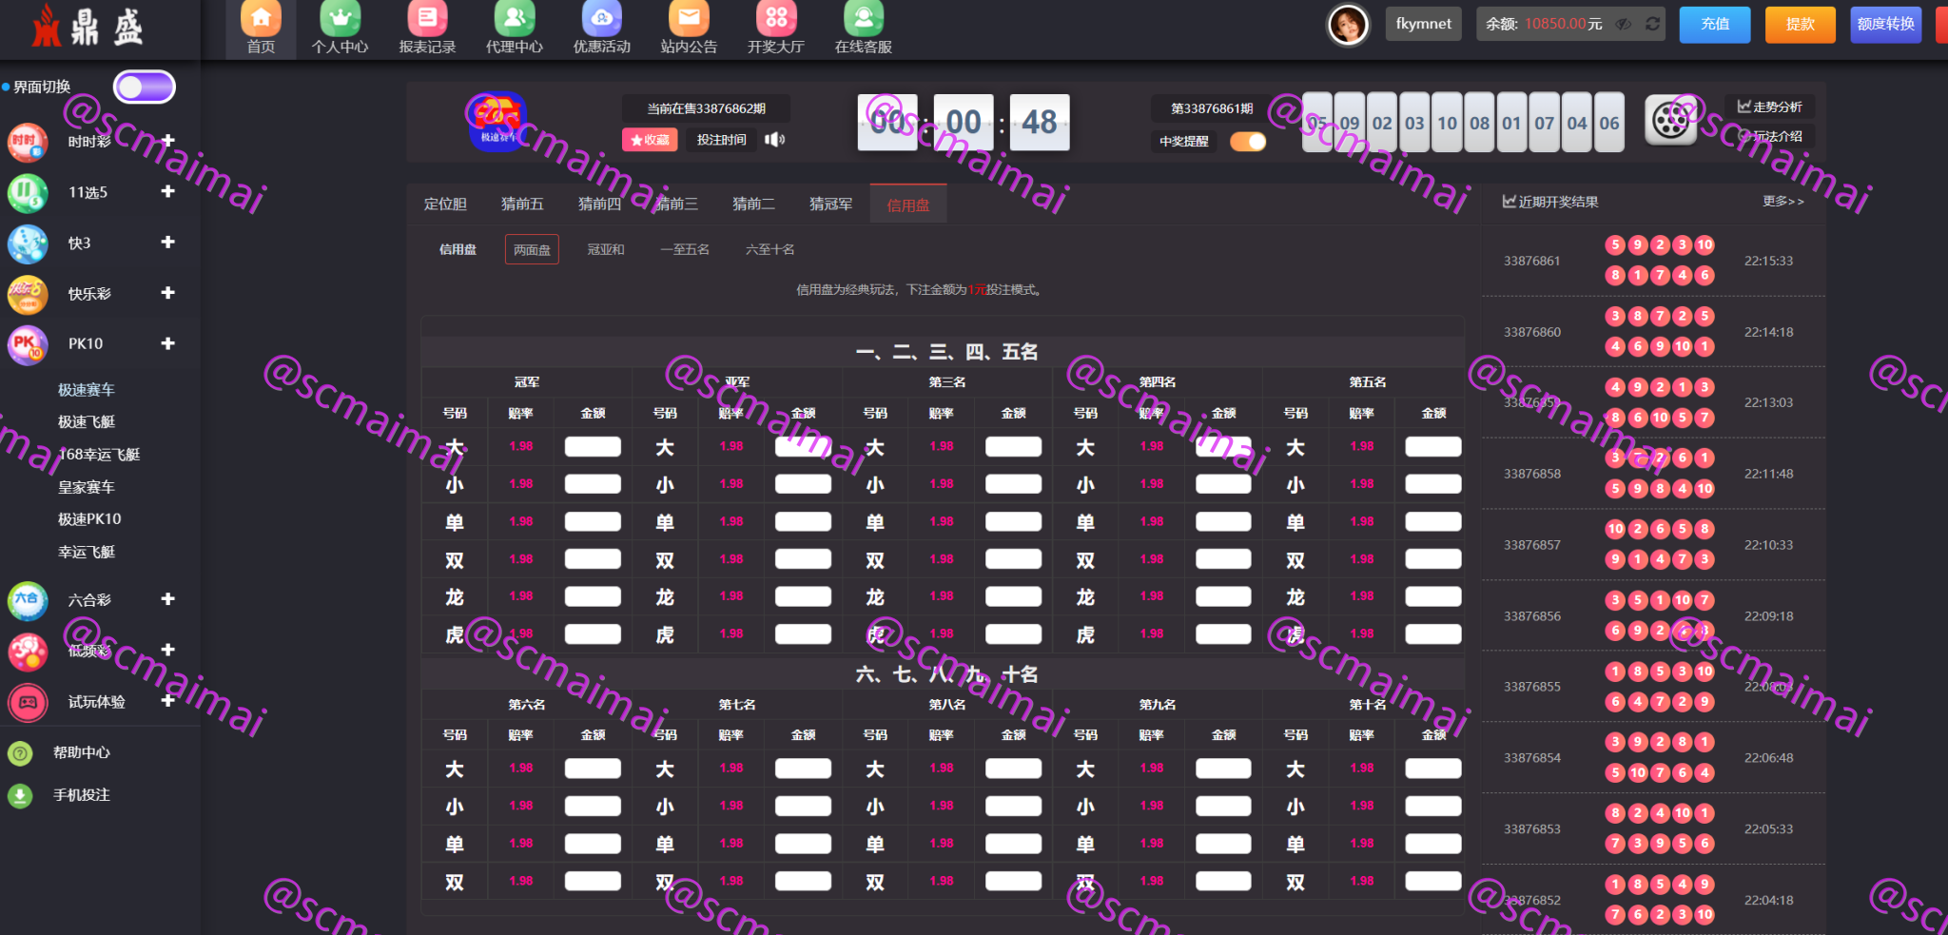Select the 快乐彩 category icon
Viewport: 1948px width, 935px height.
pos(27,294)
